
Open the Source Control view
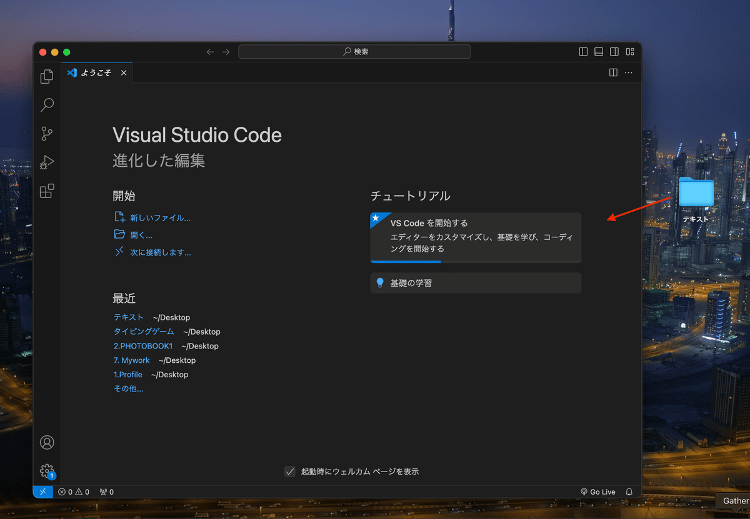tap(47, 134)
